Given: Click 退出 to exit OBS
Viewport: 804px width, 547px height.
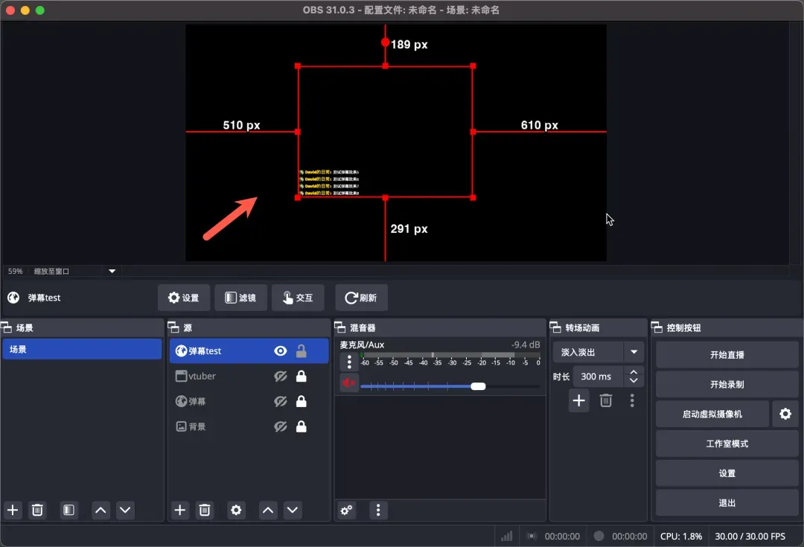Looking at the screenshot, I should pyautogui.click(x=727, y=503).
